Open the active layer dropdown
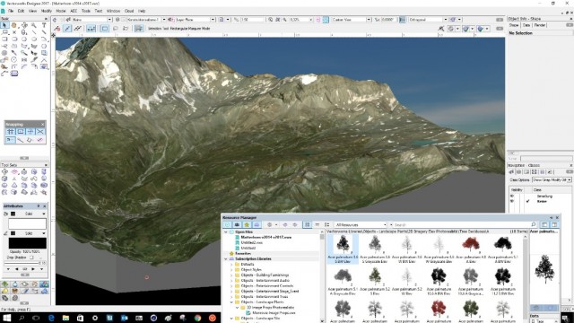The width and height of the screenshot is (574, 323). click(x=146, y=20)
